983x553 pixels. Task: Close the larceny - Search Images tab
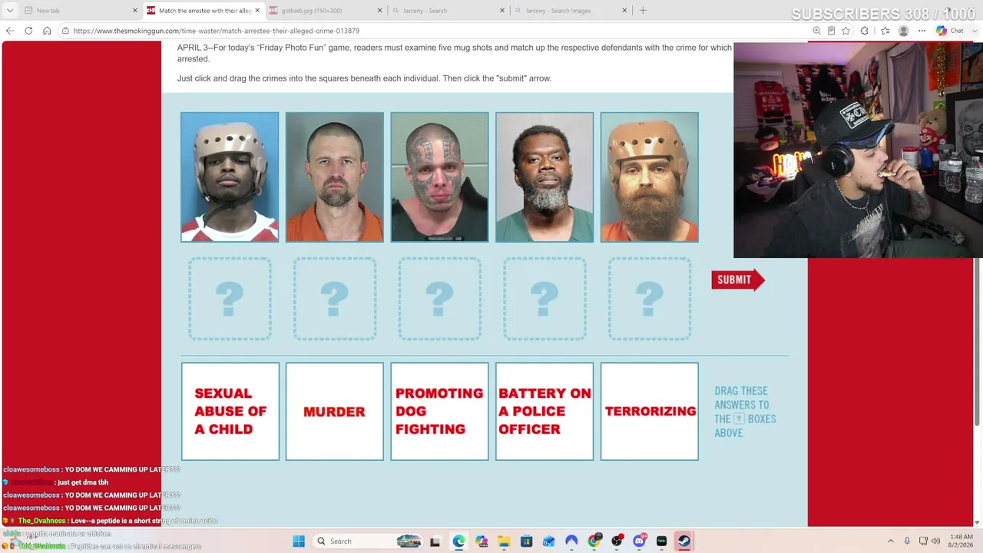(624, 11)
